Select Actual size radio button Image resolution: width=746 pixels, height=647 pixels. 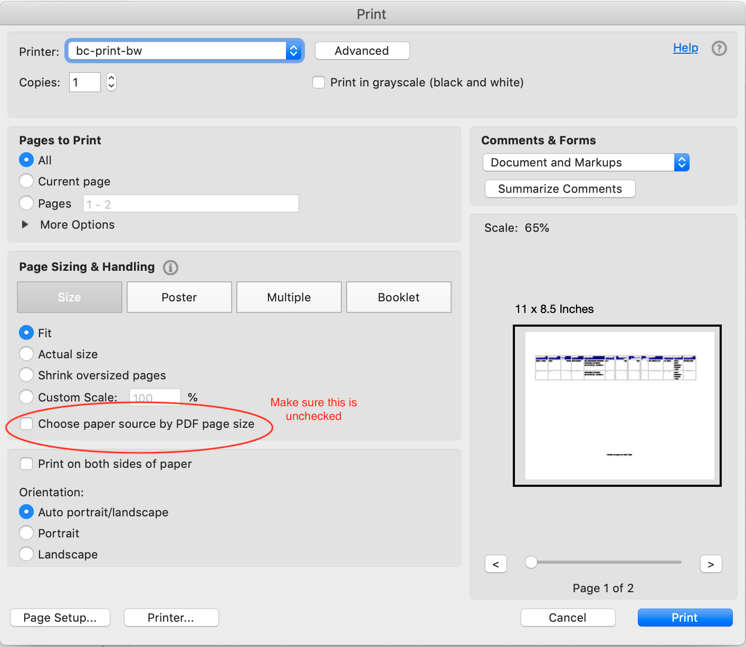click(26, 354)
